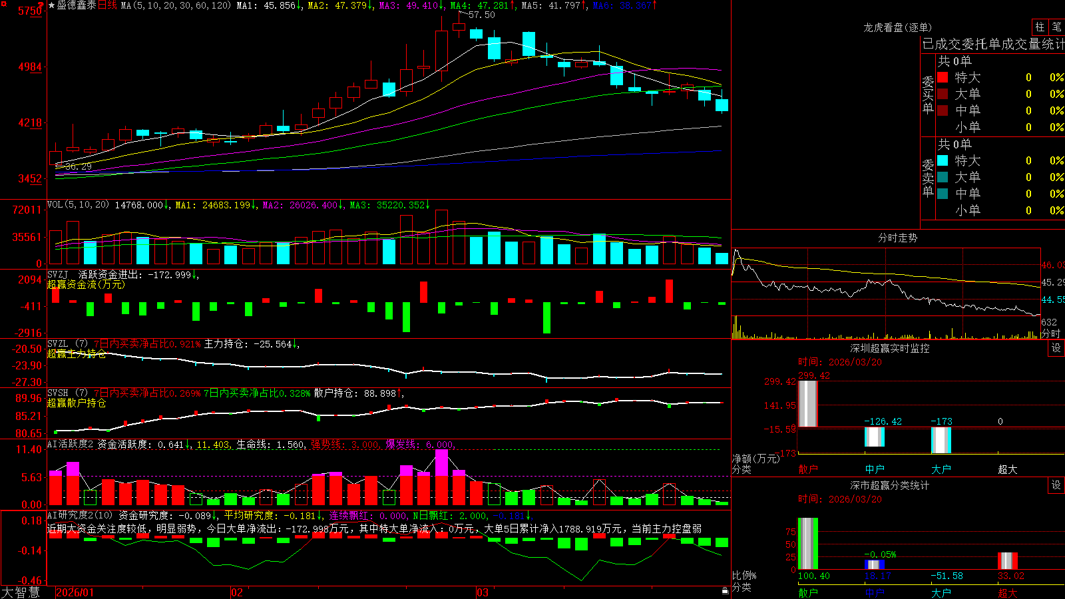Select the 小单 row under 委卖单
Viewport: 1065px width, 599px height.
coord(1000,210)
